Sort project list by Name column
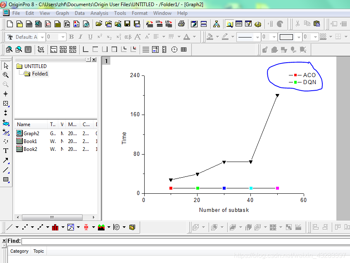This screenshot has width=350, height=263. 31,124
